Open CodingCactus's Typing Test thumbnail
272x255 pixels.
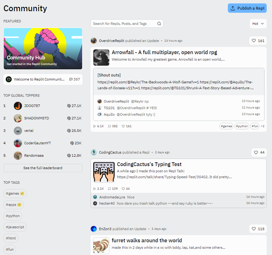(x=104, y=172)
